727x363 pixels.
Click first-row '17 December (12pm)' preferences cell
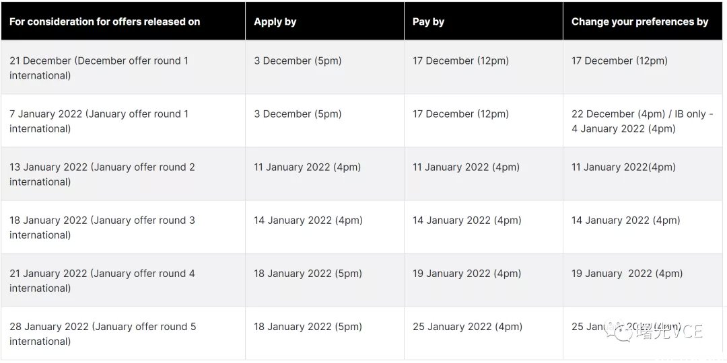tap(643, 68)
